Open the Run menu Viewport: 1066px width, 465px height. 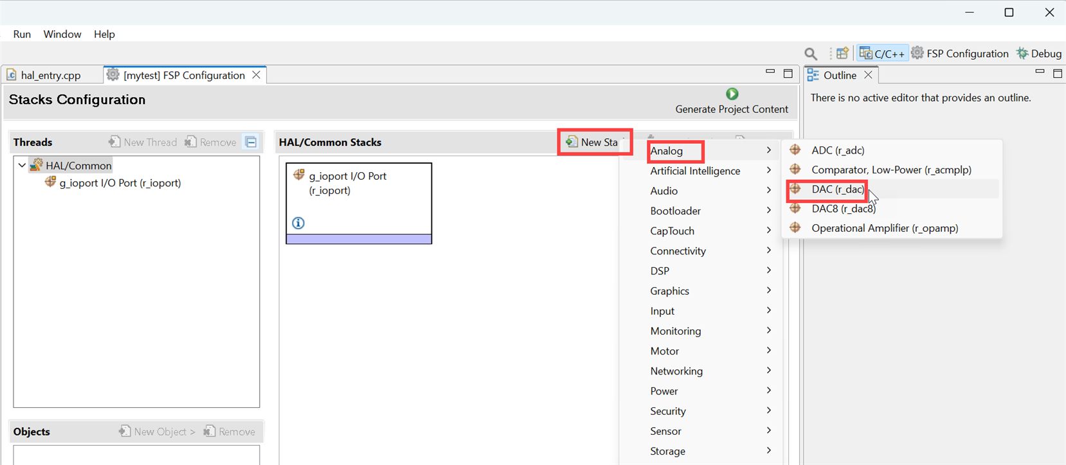pyautogui.click(x=22, y=34)
